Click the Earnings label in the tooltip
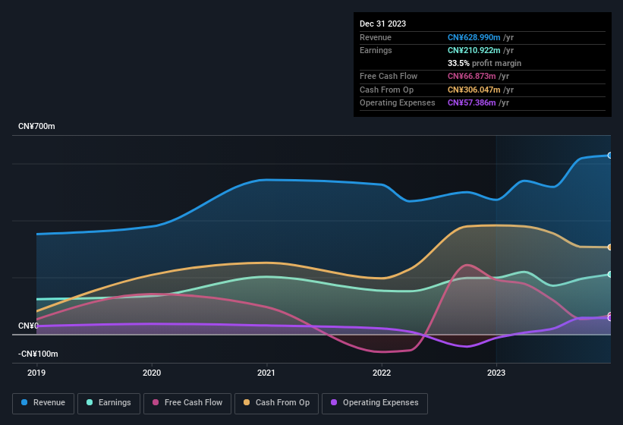The height and width of the screenshot is (425, 623). [x=376, y=50]
